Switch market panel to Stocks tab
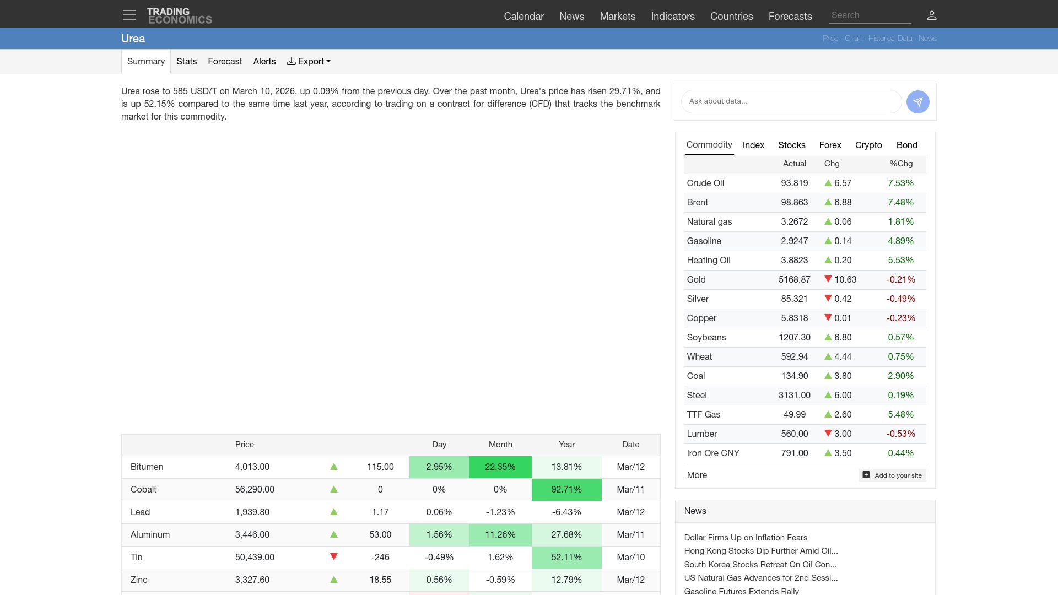This screenshot has height=595, width=1058. 792,145
